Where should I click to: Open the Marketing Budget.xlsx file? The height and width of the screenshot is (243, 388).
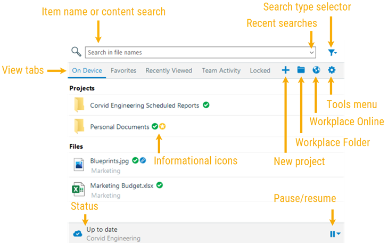coord(121,185)
